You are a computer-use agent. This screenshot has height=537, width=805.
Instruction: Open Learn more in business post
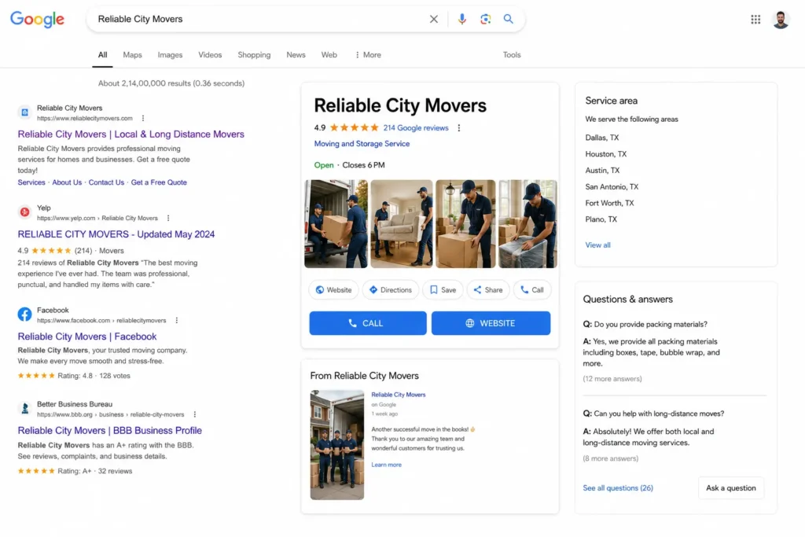point(387,465)
